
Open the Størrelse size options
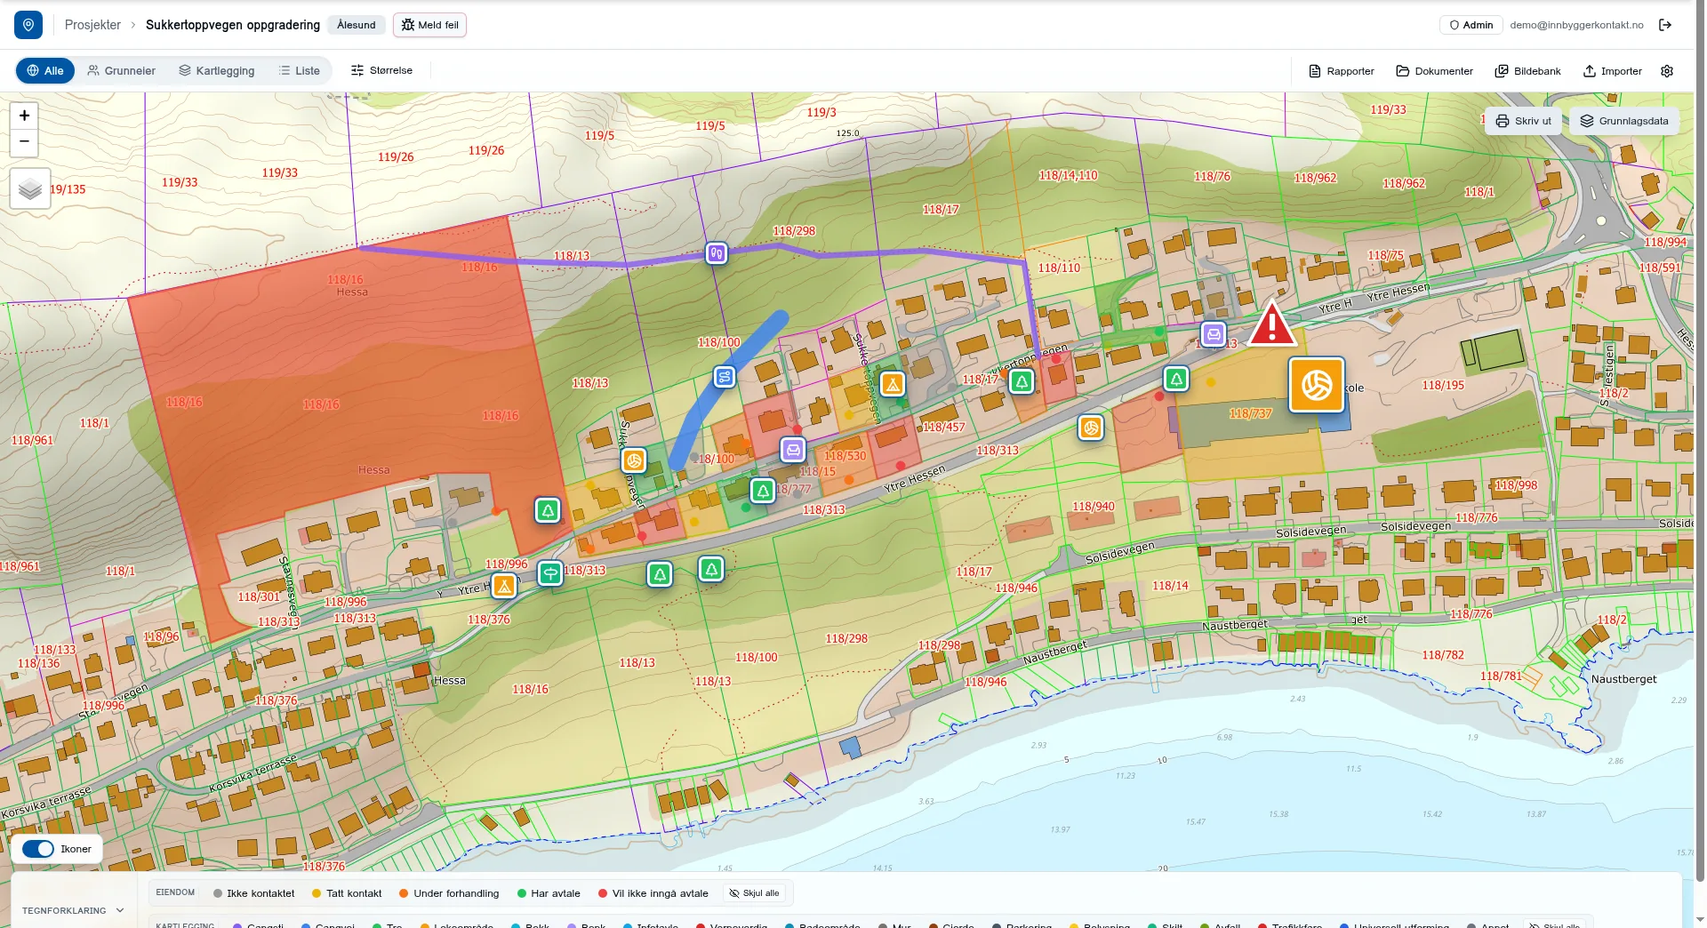pos(381,70)
